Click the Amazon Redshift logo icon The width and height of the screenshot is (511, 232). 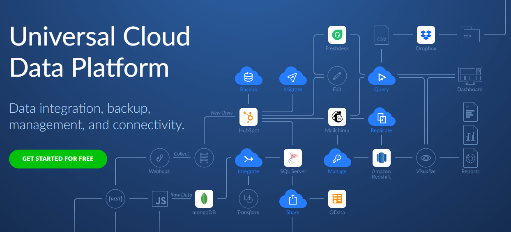[x=382, y=158]
